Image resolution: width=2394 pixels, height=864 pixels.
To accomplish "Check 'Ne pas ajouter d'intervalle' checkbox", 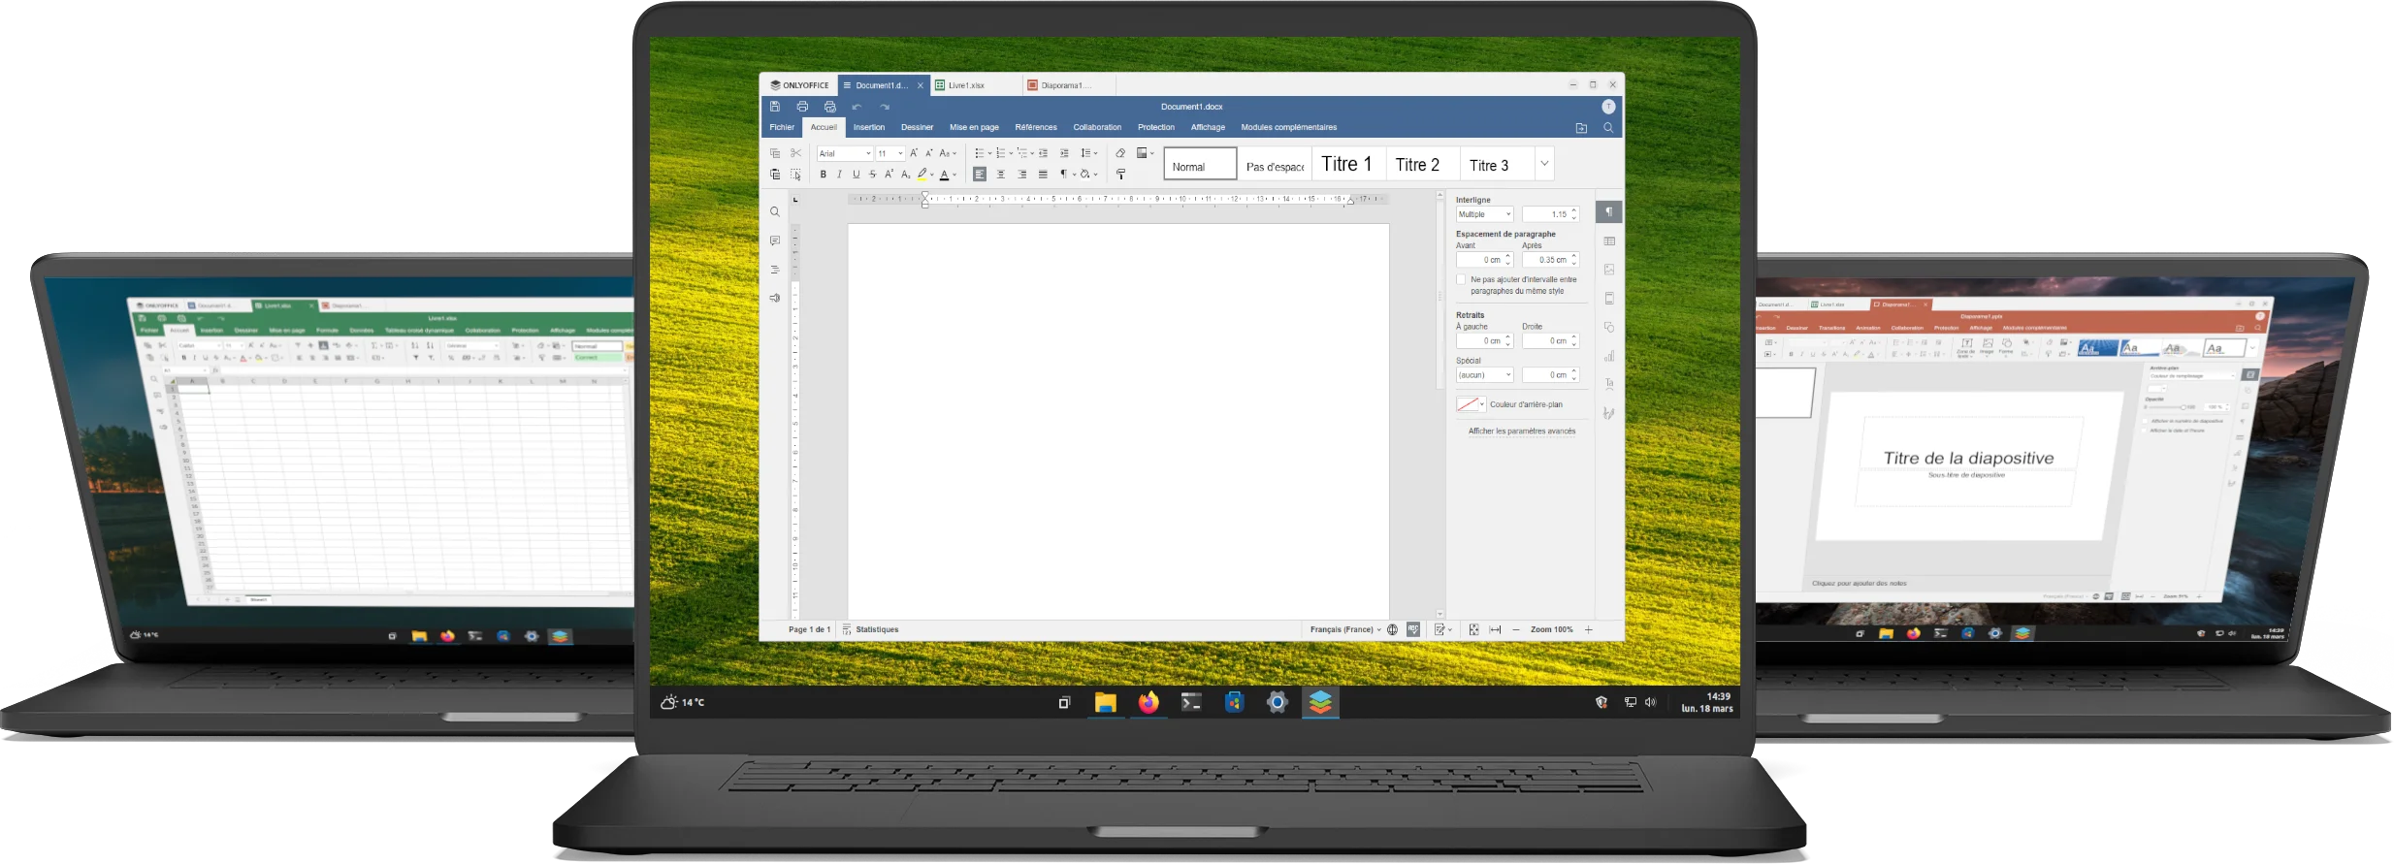I will point(1461,280).
